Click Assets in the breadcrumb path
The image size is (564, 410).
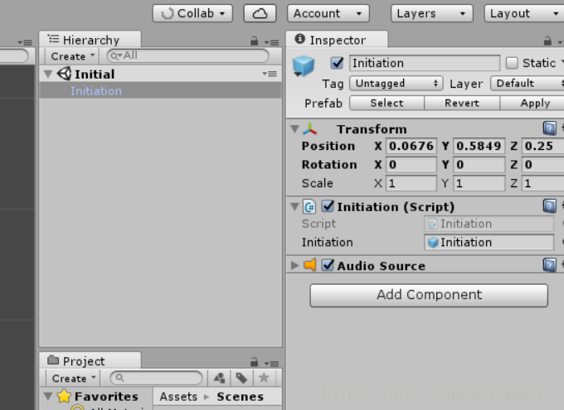178,397
